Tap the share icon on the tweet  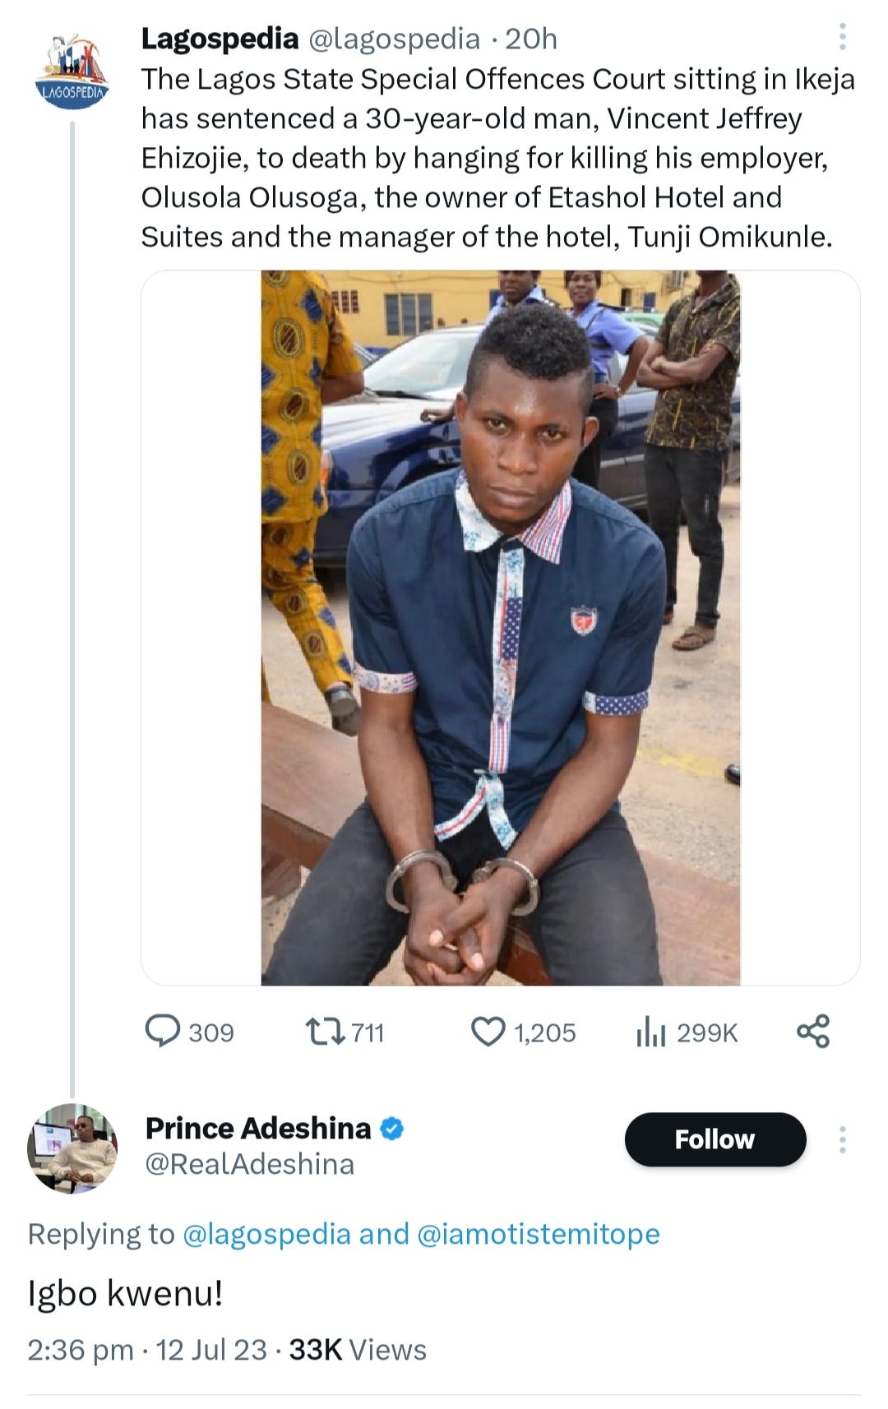click(813, 1031)
